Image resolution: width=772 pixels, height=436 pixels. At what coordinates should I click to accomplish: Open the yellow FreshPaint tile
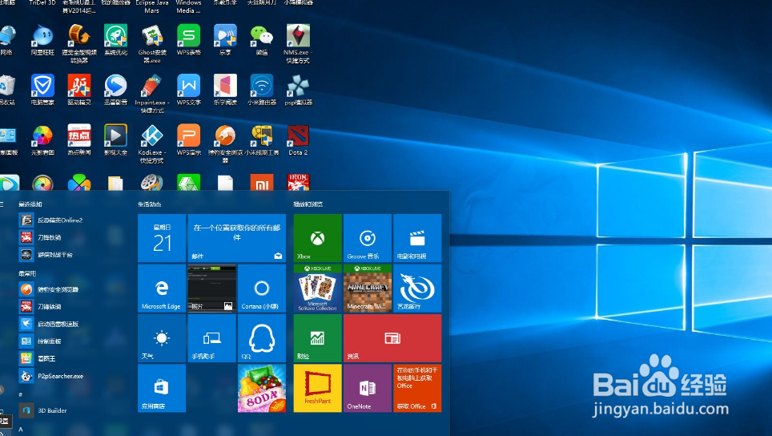pos(318,388)
